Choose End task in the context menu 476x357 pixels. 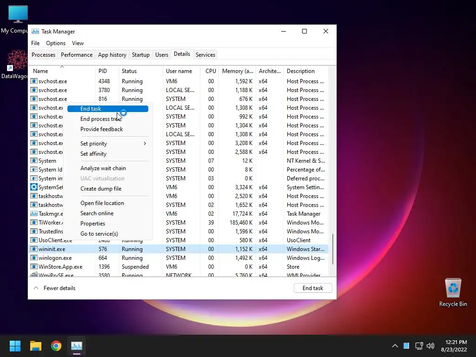pyautogui.click(x=108, y=109)
